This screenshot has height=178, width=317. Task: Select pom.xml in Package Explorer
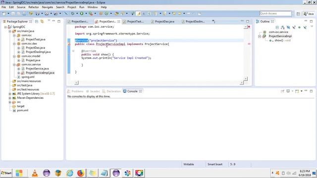22,110
